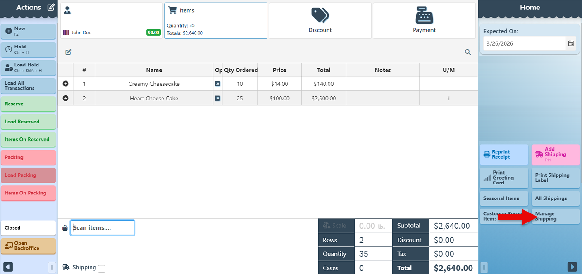Open the Payment tab

point(424,21)
